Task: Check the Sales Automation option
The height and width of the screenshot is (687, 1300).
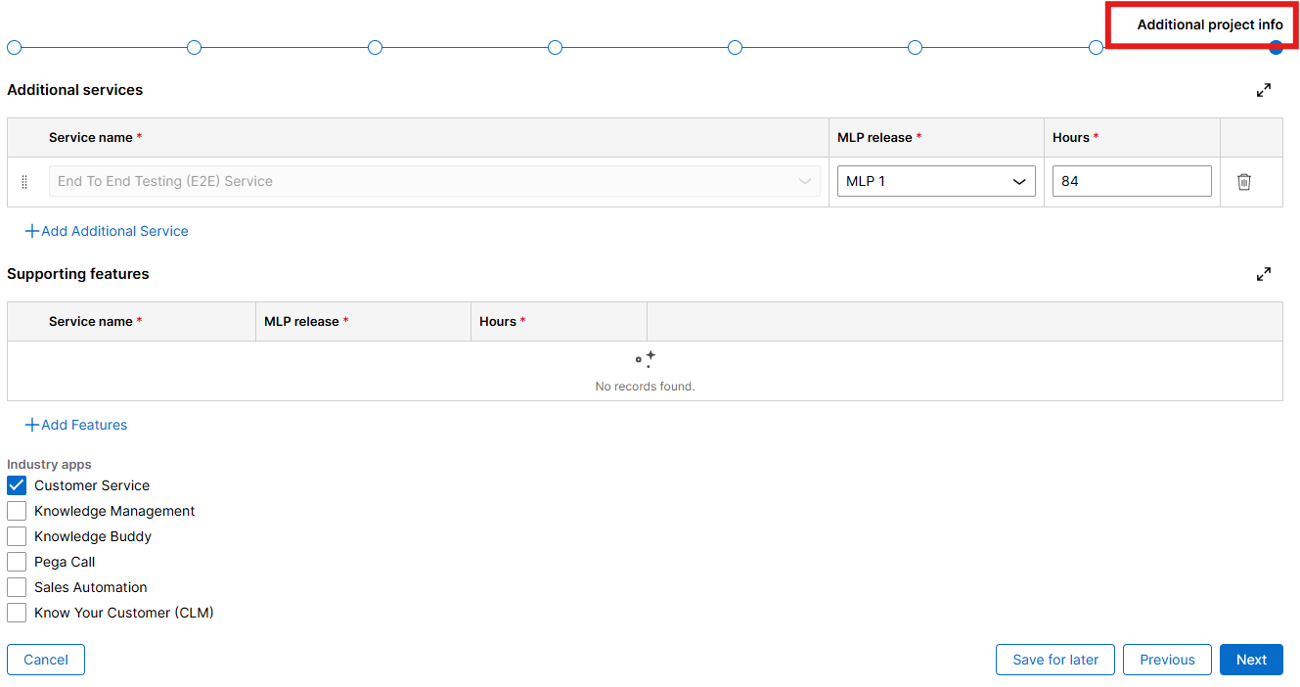Action: pos(17,587)
